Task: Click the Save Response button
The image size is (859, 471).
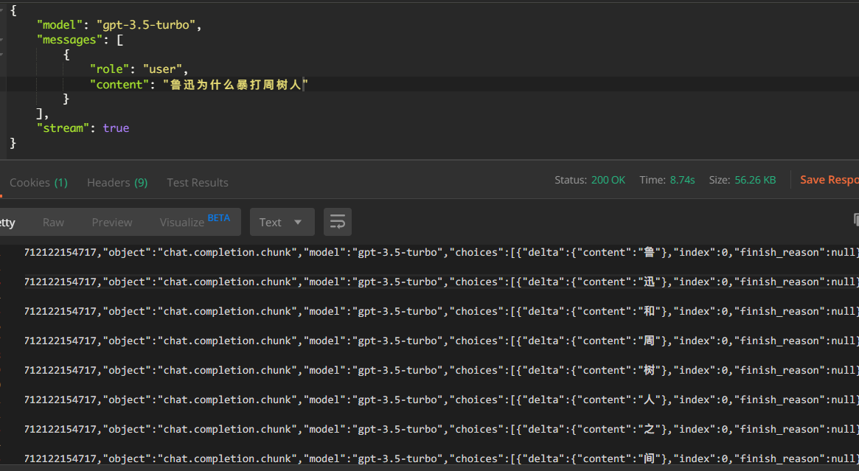Action: point(829,180)
